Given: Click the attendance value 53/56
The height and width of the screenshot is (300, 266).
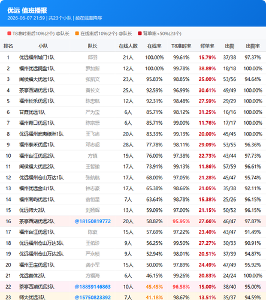Looking at the screenshot, I should (x=229, y=79).
